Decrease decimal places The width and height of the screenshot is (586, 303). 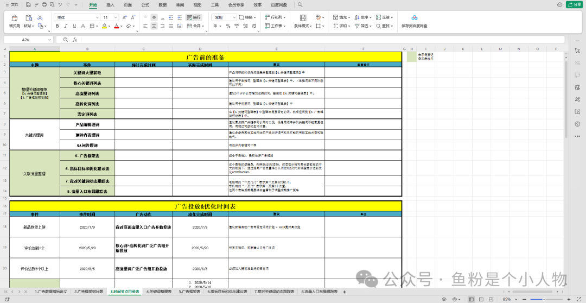(x=254, y=26)
